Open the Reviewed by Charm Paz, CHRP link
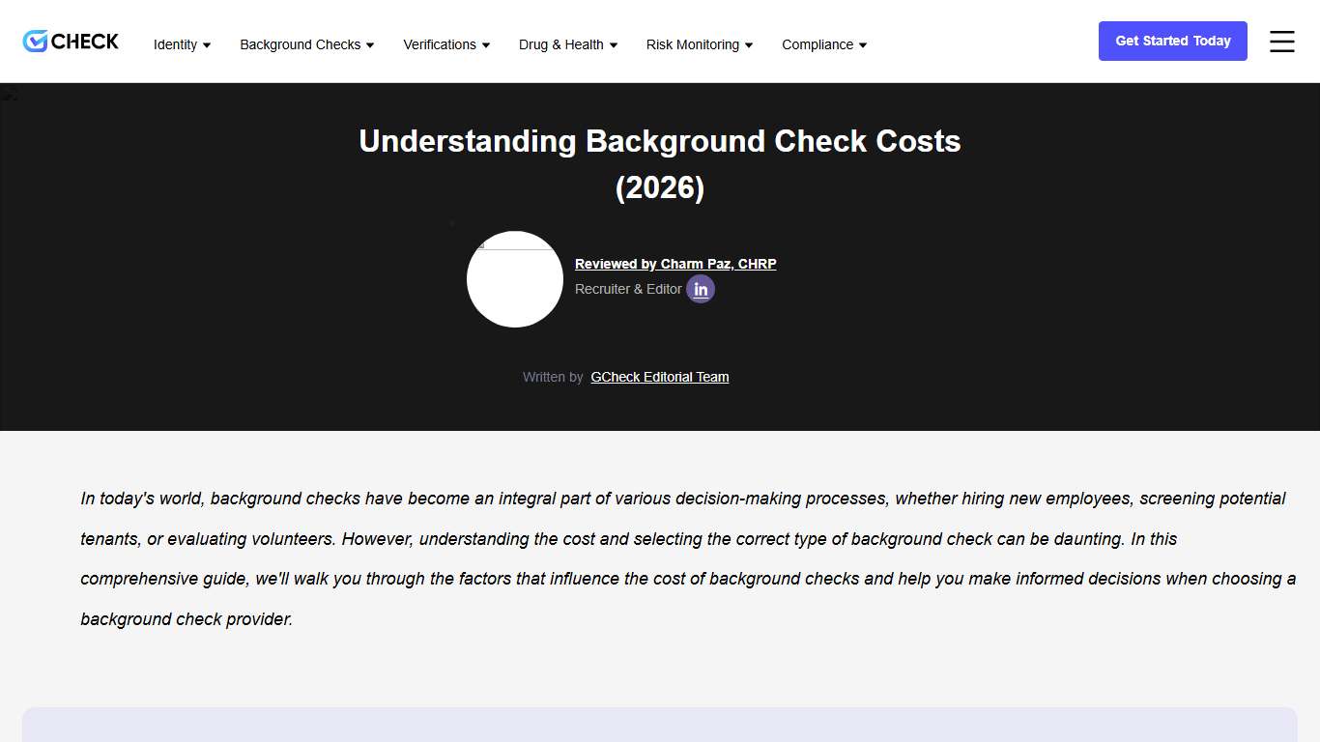Screen dimensions: 1320x742 click(675, 264)
